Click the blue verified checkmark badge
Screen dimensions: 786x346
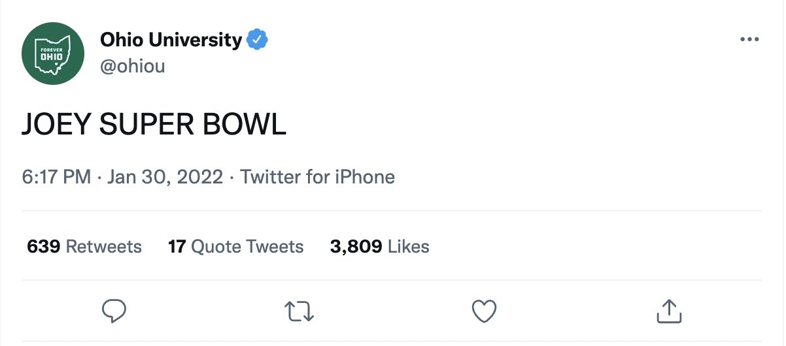tap(257, 40)
